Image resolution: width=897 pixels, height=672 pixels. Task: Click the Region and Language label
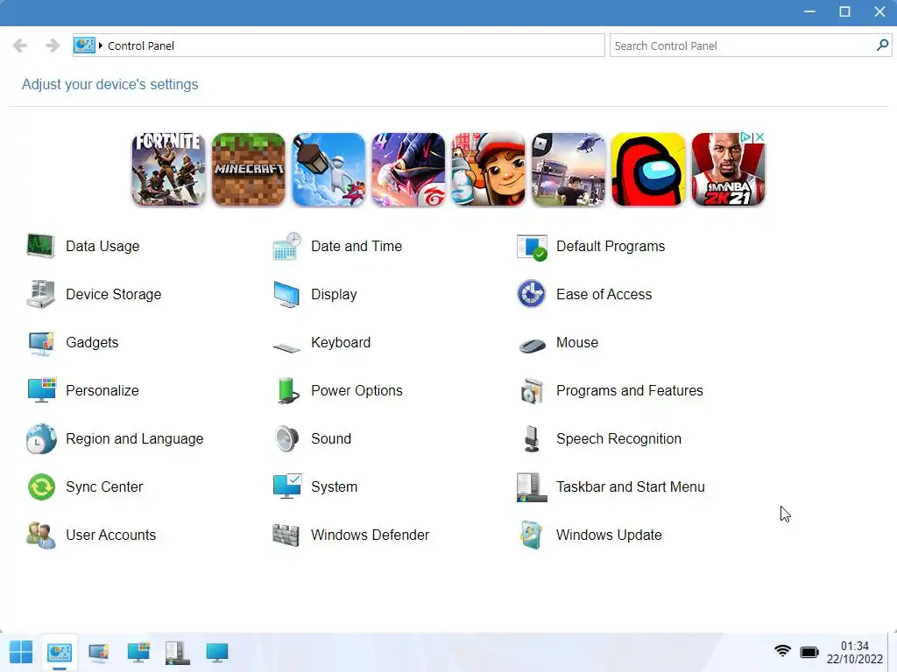coord(134,439)
